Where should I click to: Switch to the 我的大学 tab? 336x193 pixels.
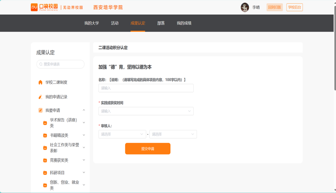(91, 23)
